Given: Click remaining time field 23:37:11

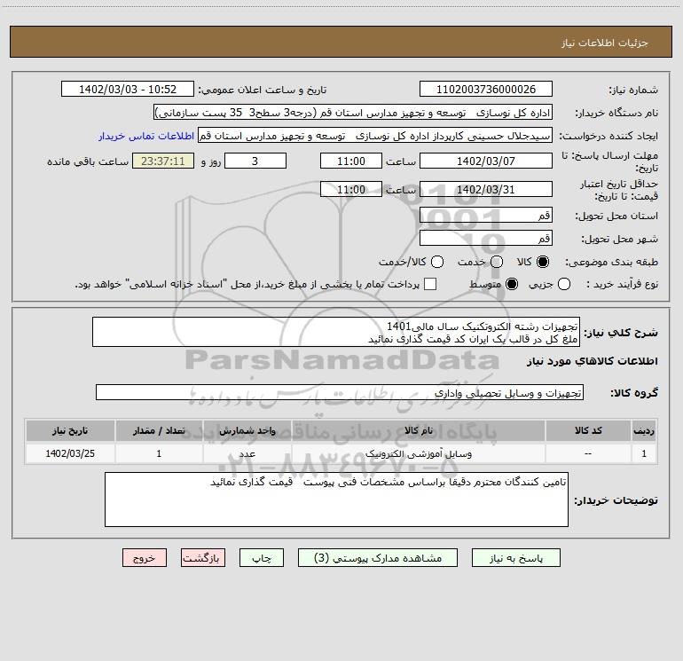Looking at the screenshot, I should coord(163,161).
